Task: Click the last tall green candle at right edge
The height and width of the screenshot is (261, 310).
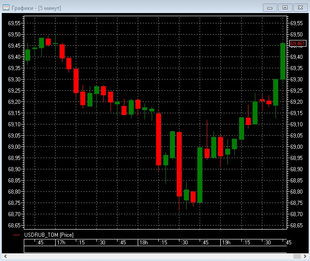Action: pos(283,61)
